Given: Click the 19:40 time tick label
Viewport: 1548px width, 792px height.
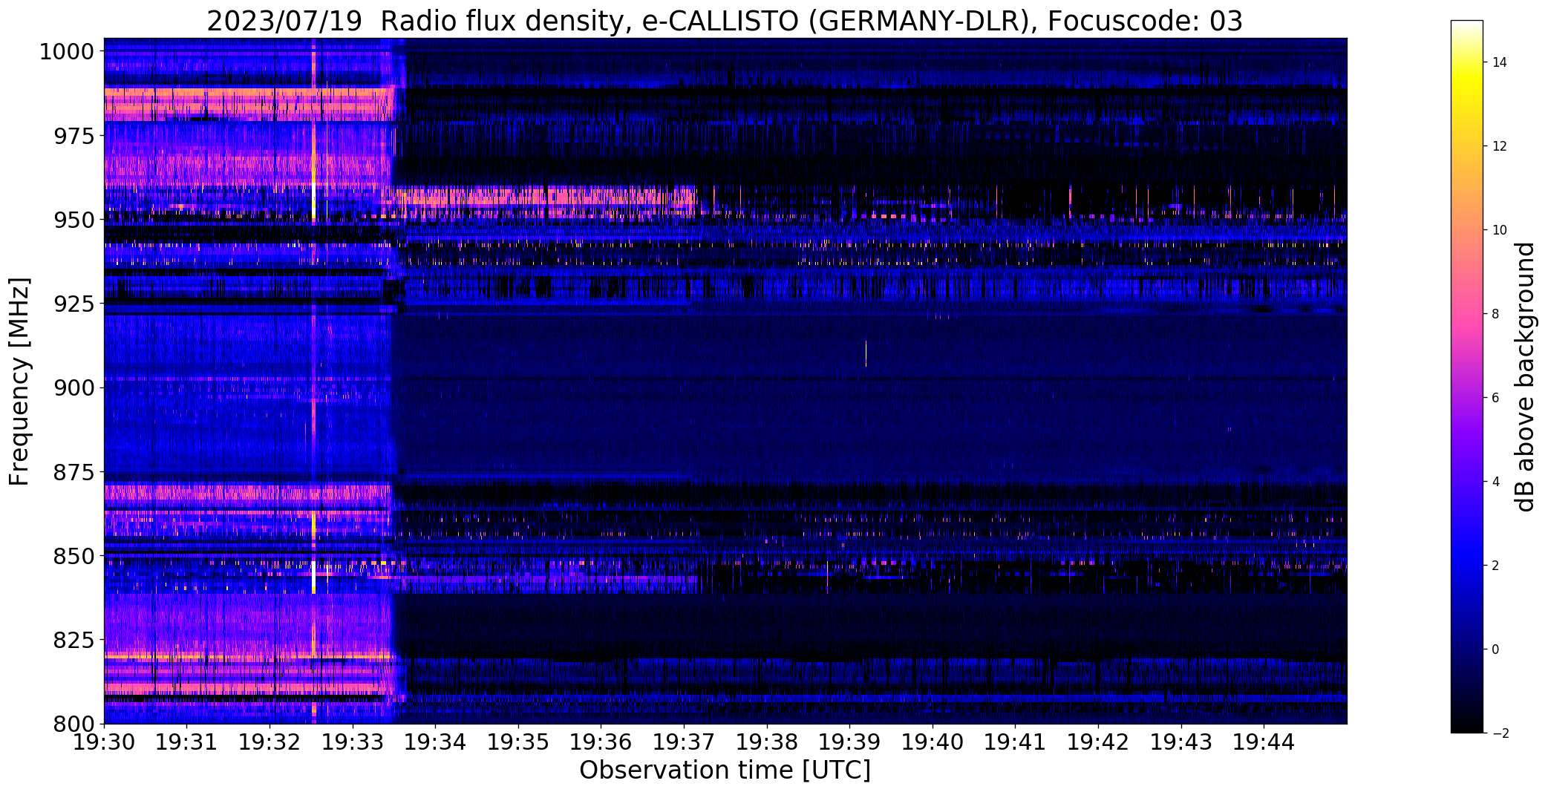Looking at the screenshot, I should (x=933, y=742).
